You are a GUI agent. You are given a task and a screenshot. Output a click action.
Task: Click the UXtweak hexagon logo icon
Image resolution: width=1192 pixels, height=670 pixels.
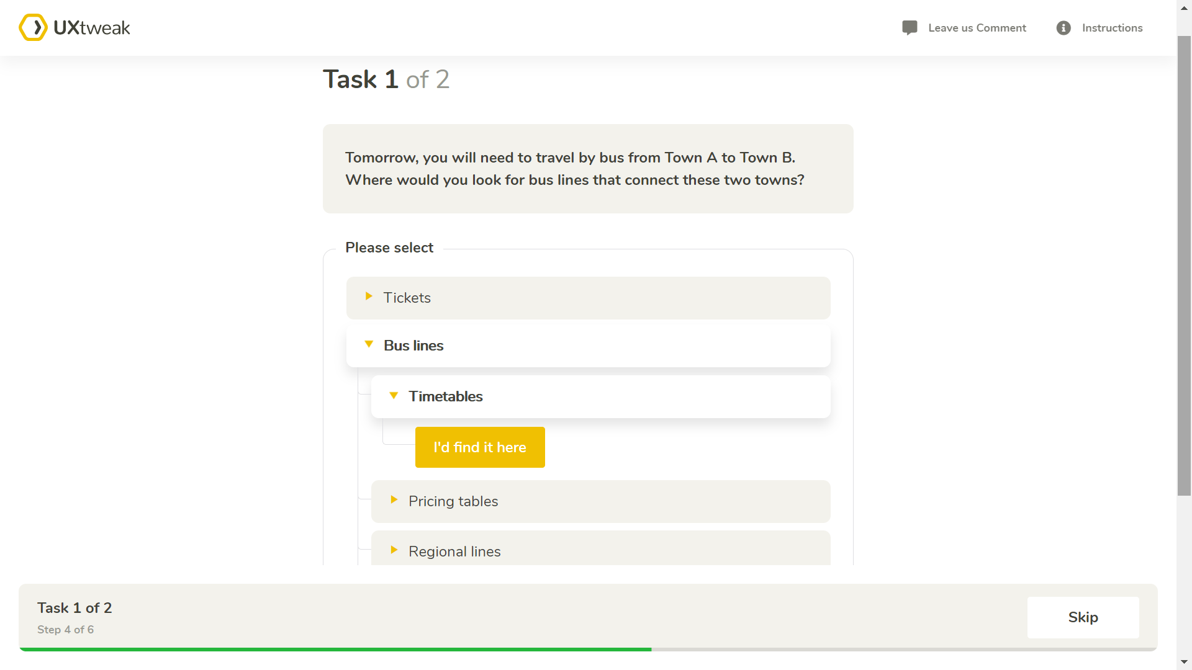pyautogui.click(x=33, y=27)
